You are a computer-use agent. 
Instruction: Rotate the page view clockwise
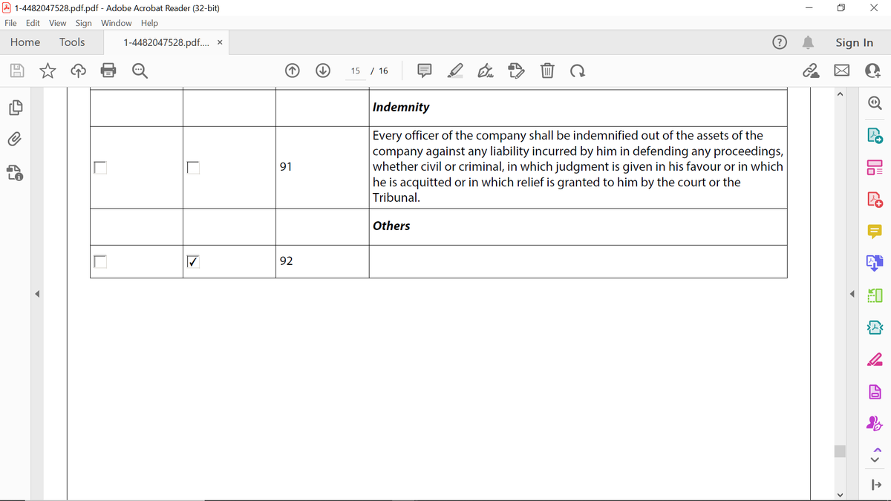[x=577, y=71]
